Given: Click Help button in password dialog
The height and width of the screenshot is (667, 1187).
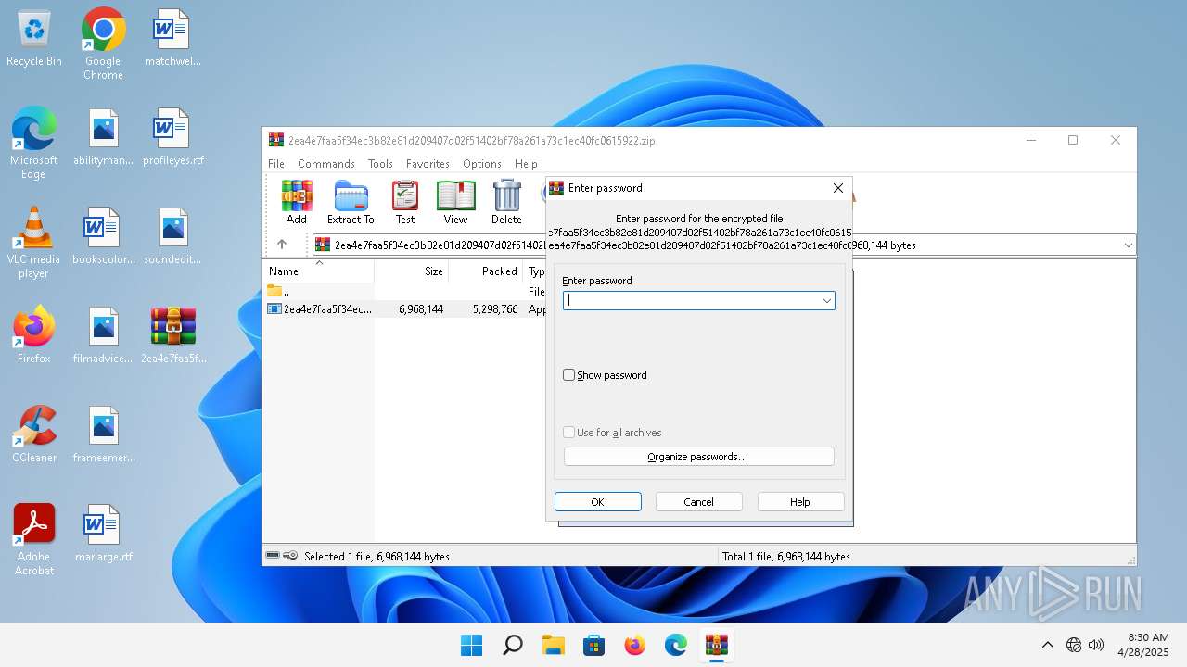Looking at the screenshot, I should pos(800,502).
